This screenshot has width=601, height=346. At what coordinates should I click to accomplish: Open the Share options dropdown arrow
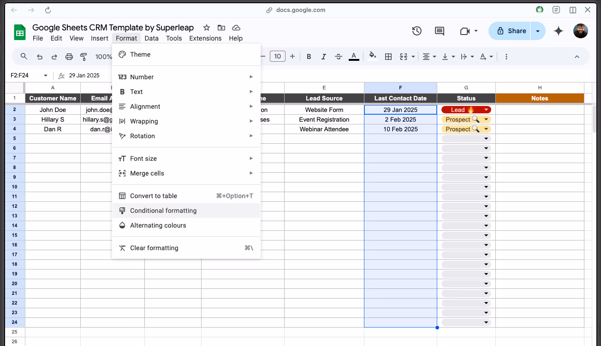tap(537, 31)
